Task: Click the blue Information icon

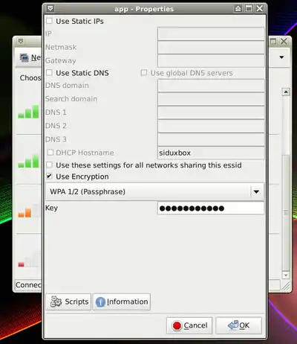Action: click(100, 302)
